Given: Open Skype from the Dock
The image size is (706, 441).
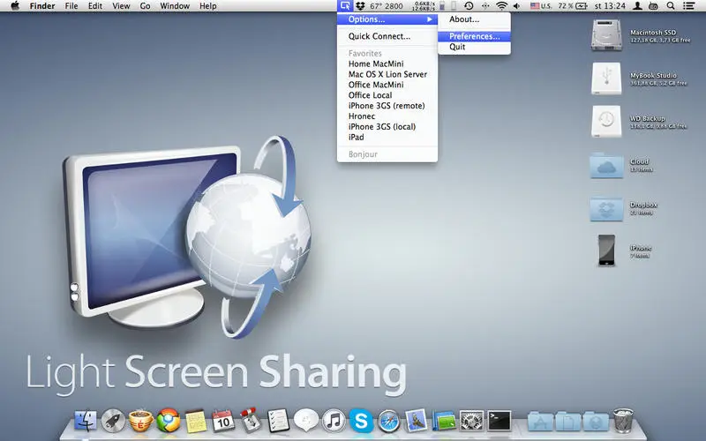Looking at the screenshot, I should click(x=361, y=421).
